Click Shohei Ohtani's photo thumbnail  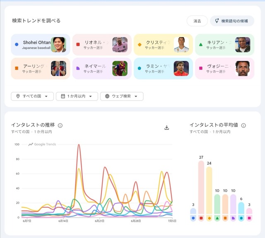[58, 45]
